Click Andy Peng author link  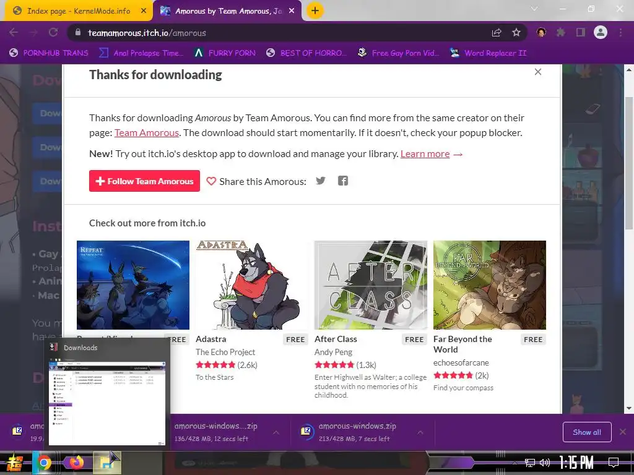[333, 352]
